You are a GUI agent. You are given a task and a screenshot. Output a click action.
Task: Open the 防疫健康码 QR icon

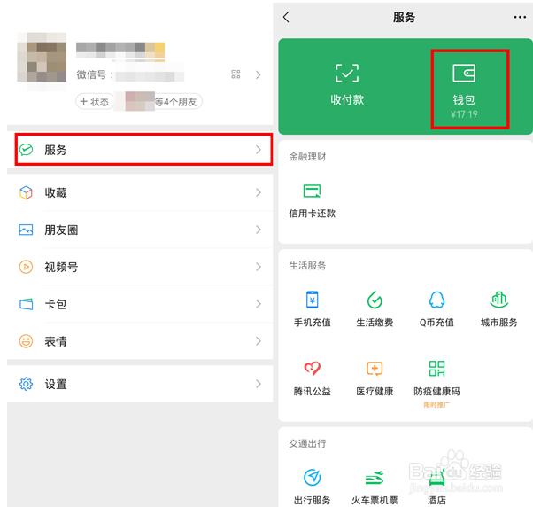(x=436, y=369)
